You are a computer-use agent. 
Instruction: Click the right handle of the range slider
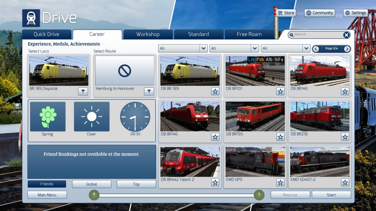[x=259, y=195]
